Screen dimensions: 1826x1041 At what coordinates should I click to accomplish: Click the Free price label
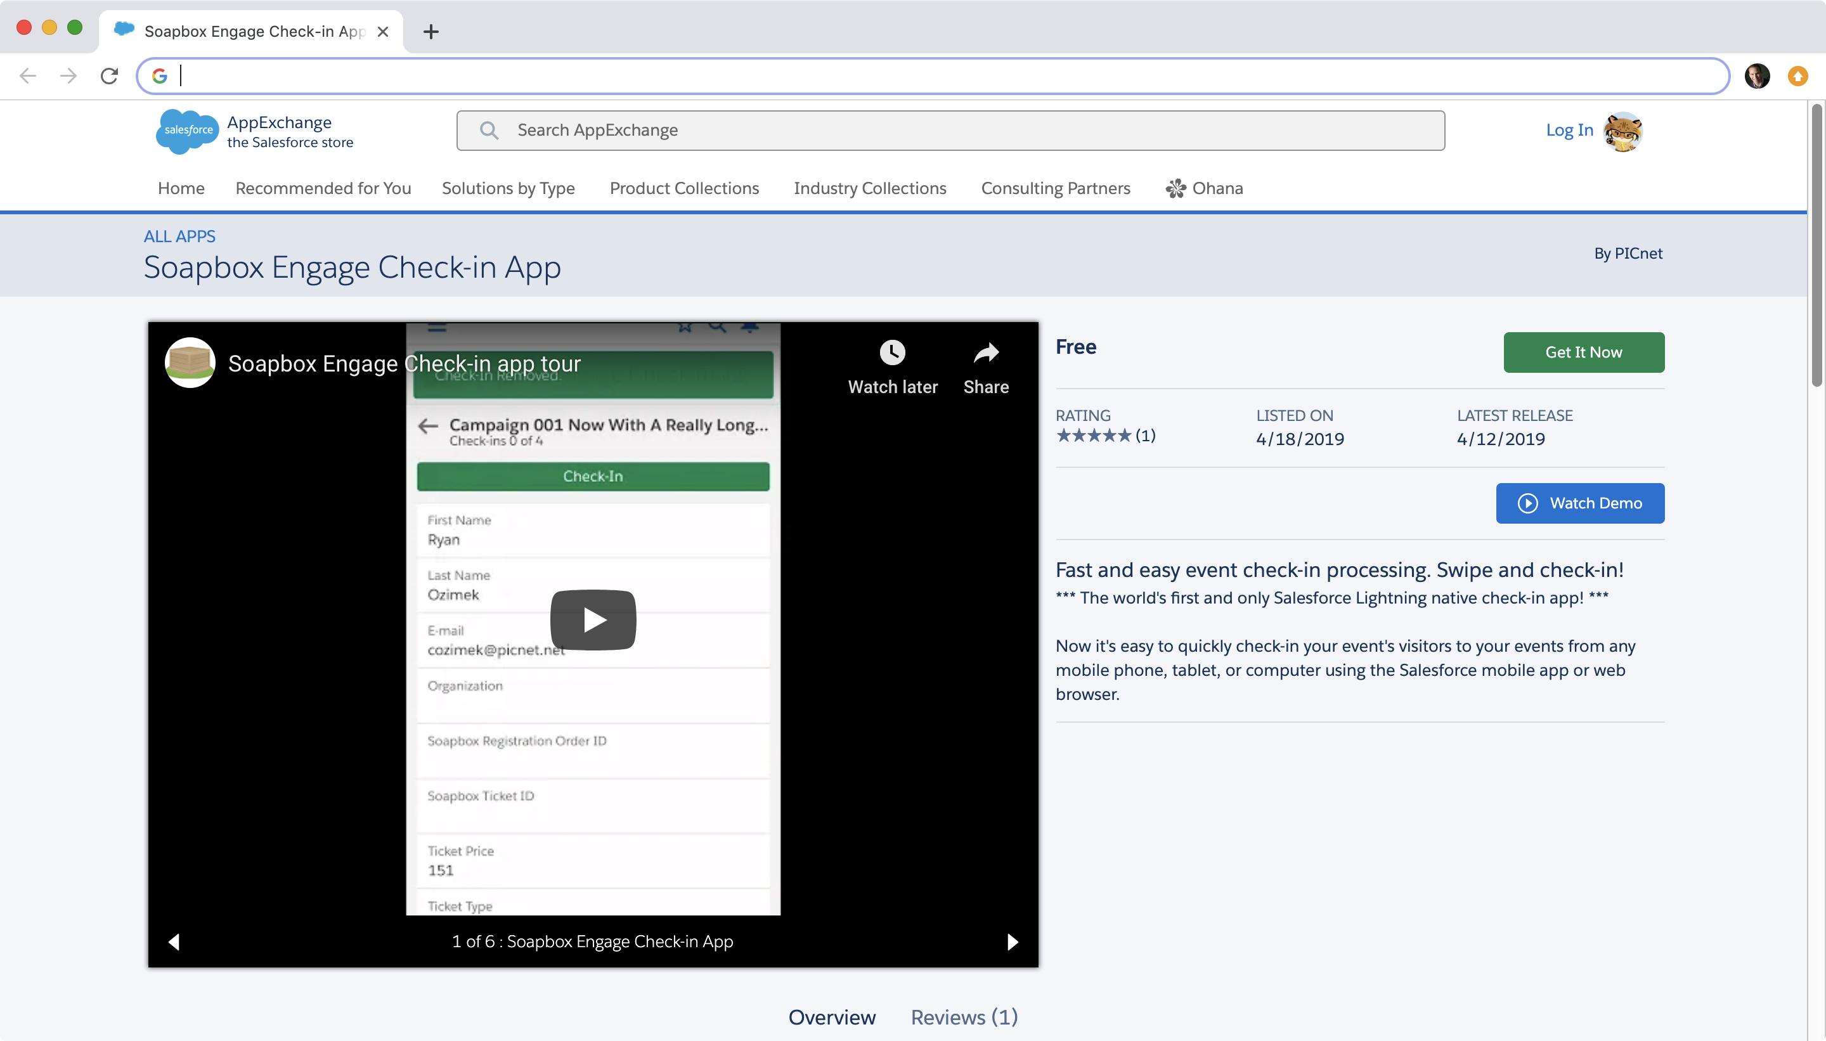pyautogui.click(x=1076, y=347)
